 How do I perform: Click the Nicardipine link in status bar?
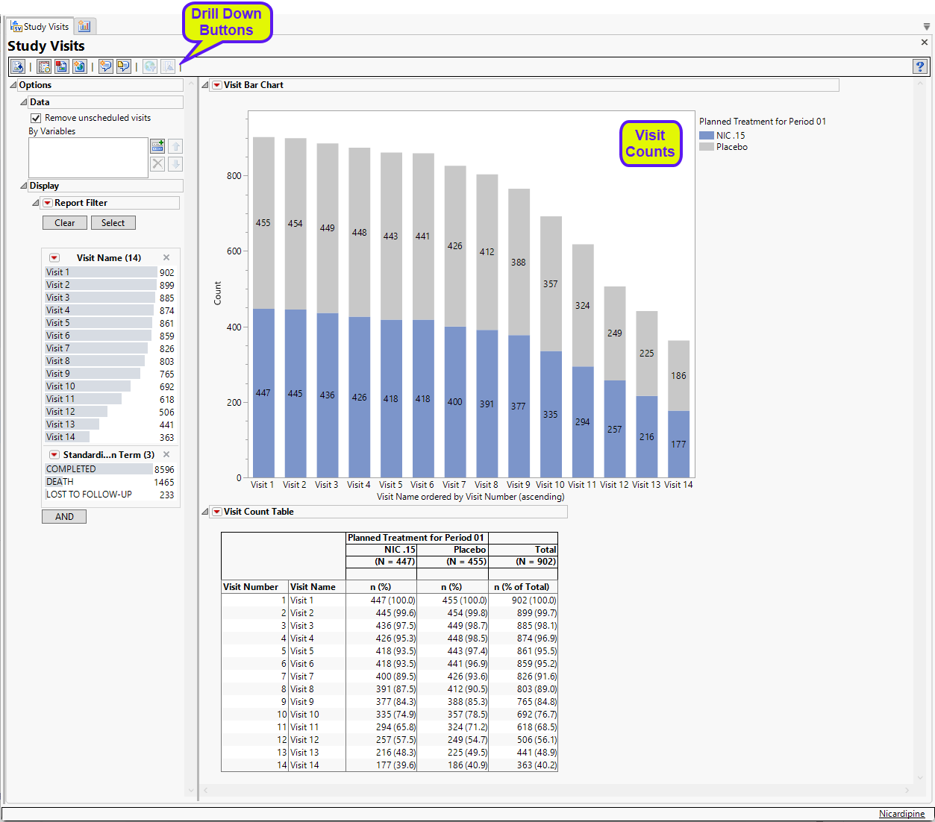pyautogui.click(x=901, y=814)
